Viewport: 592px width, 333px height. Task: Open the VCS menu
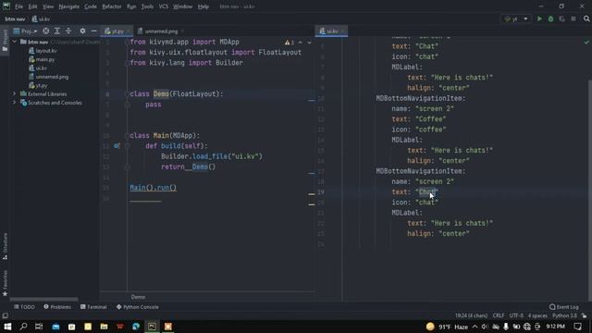click(164, 6)
